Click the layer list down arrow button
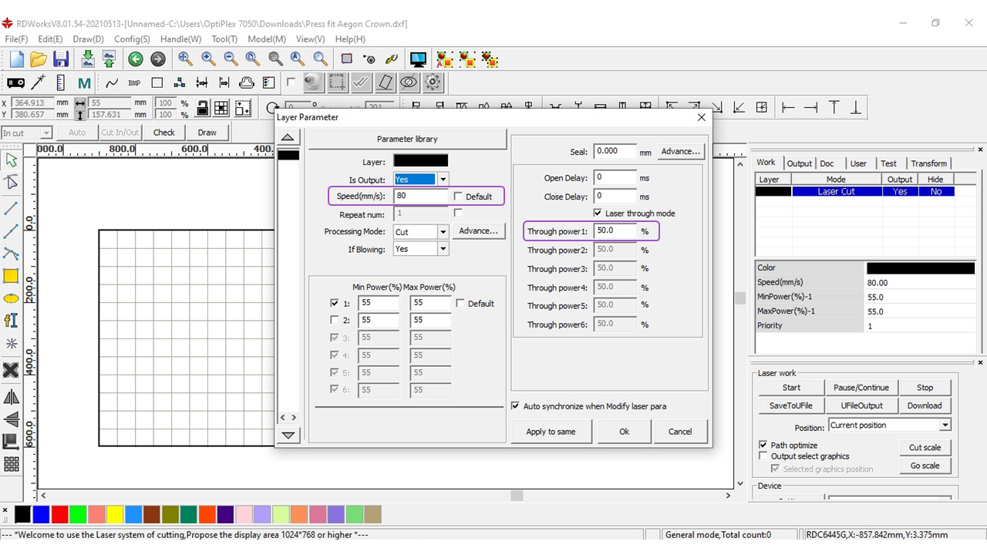Viewport: 987px width, 555px height. click(x=288, y=436)
